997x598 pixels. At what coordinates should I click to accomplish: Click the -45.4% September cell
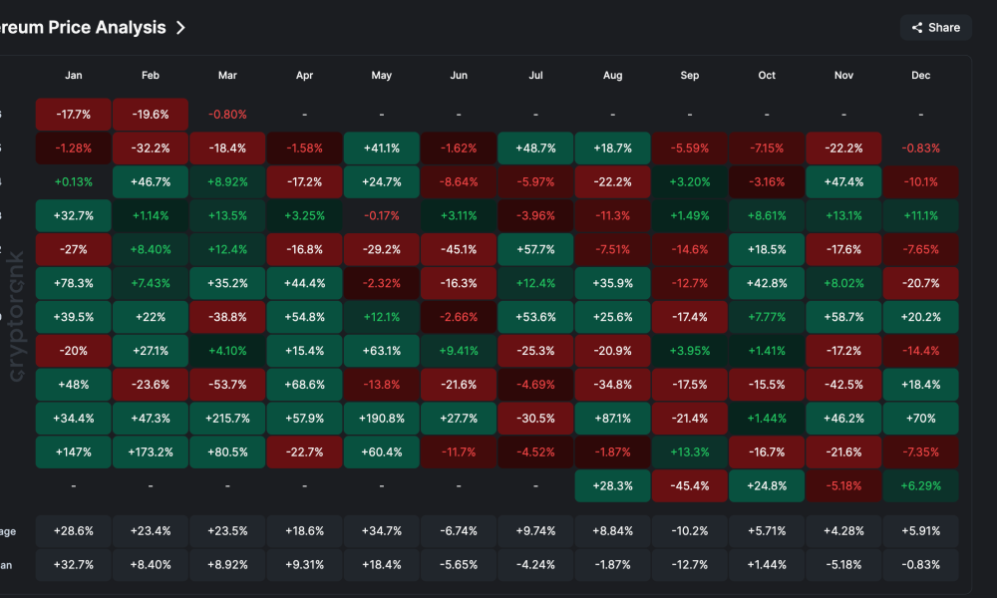(689, 486)
